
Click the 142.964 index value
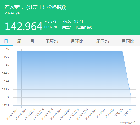click(24, 26)
